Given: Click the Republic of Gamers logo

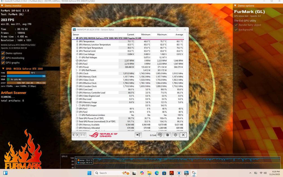Looking at the screenshot, I should tap(103, 135).
